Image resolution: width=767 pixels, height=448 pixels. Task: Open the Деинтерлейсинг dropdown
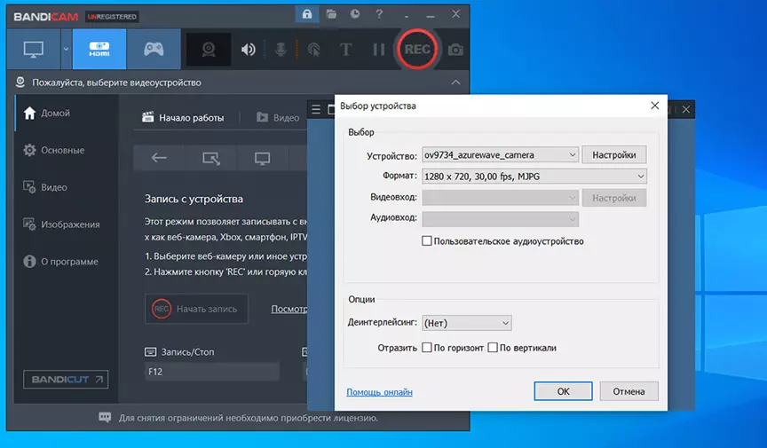(x=467, y=323)
